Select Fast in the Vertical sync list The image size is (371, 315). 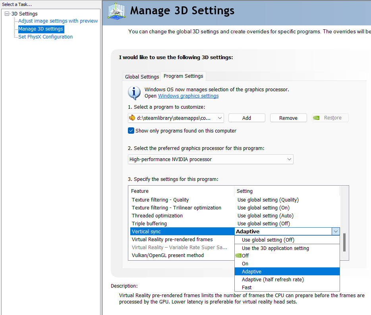click(247, 288)
